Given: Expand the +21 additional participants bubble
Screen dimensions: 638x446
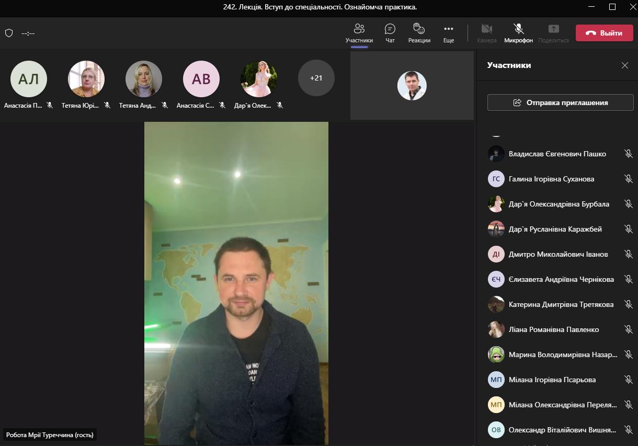Looking at the screenshot, I should 316,78.
